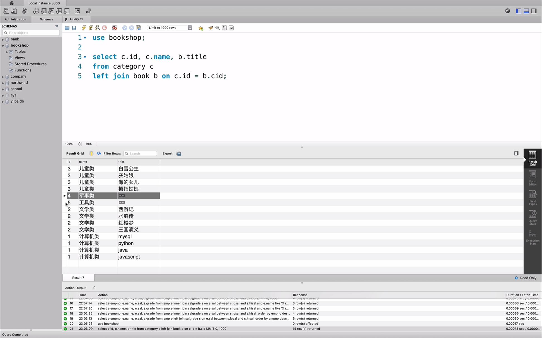Create a new schema icon
542x338 pixels.
coord(36,11)
